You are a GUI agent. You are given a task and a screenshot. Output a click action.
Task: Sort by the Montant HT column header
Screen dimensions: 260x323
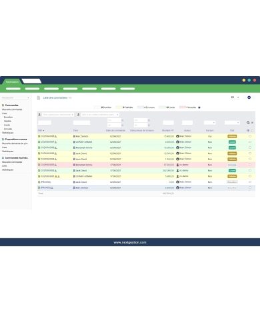(x=167, y=131)
